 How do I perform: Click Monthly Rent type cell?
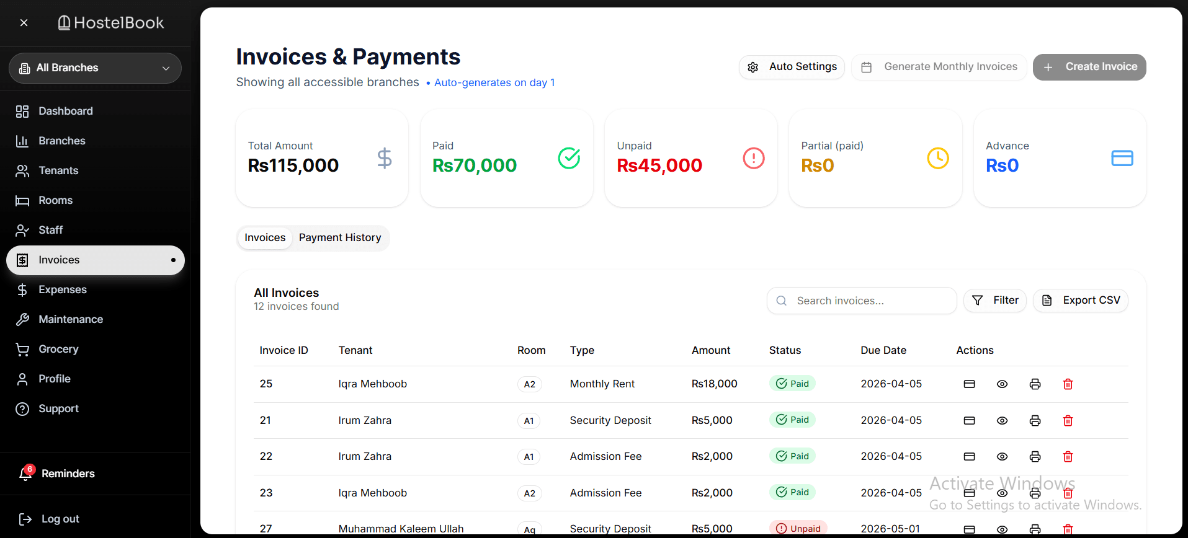click(602, 384)
